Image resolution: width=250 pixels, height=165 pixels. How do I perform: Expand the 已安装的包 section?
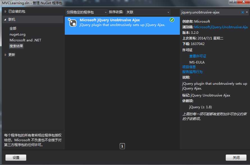[5, 11]
